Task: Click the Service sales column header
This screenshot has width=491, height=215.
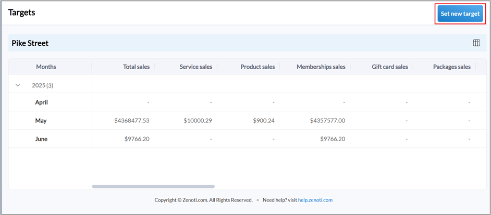Action: [x=197, y=67]
